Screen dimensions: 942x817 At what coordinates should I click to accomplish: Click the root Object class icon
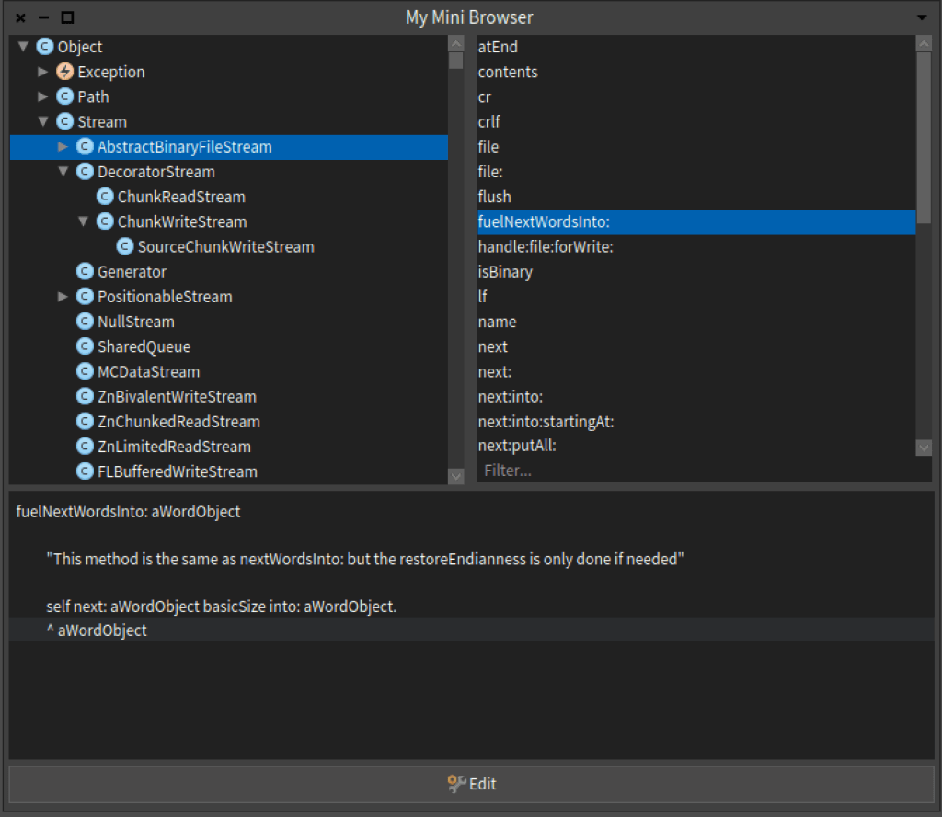pos(44,47)
